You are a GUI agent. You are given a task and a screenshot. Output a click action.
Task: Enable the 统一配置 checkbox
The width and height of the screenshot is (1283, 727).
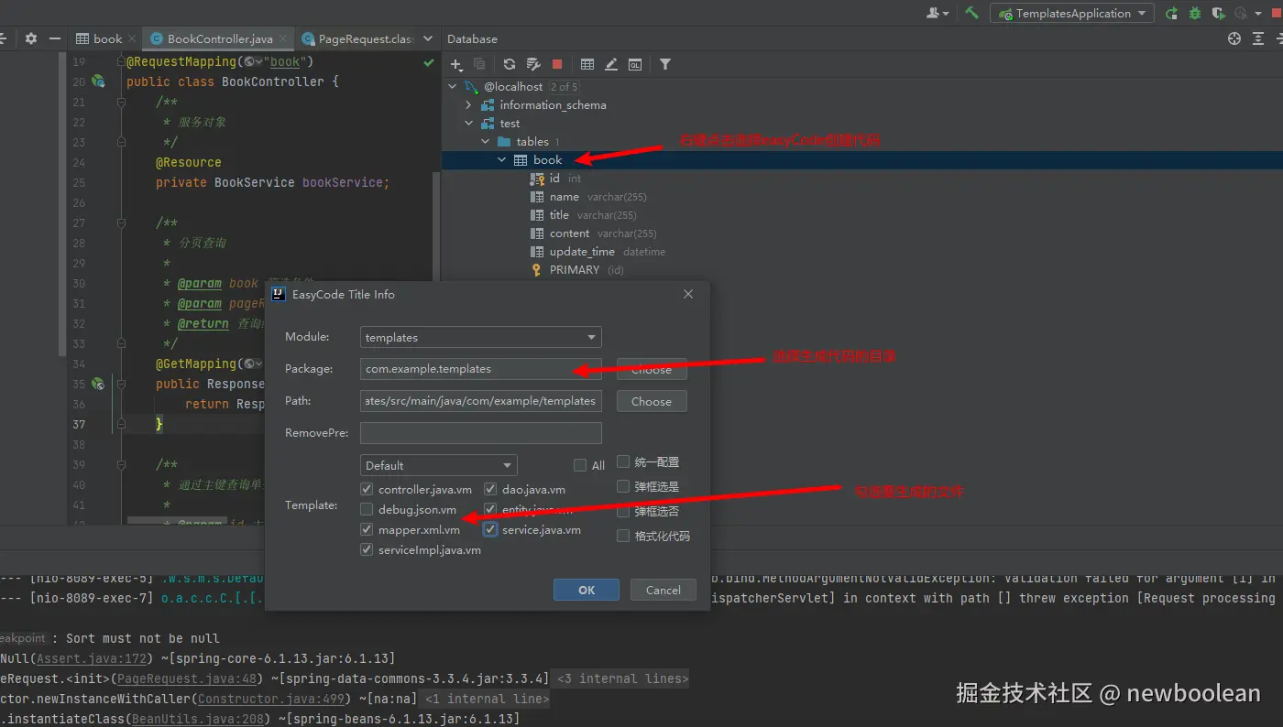624,462
